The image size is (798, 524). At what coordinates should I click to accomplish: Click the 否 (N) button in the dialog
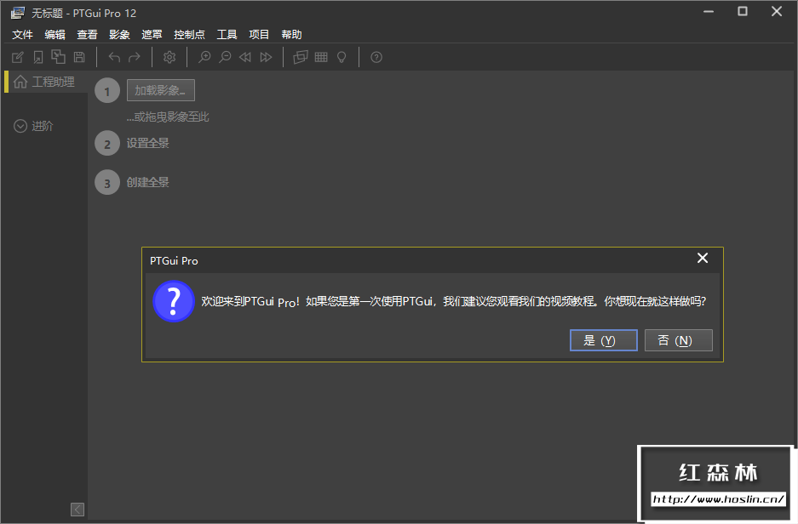point(679,340)
